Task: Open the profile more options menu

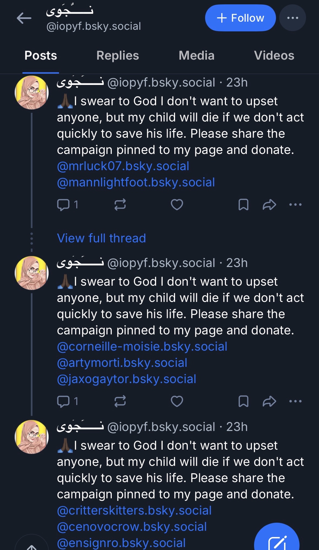Action: 292,18
